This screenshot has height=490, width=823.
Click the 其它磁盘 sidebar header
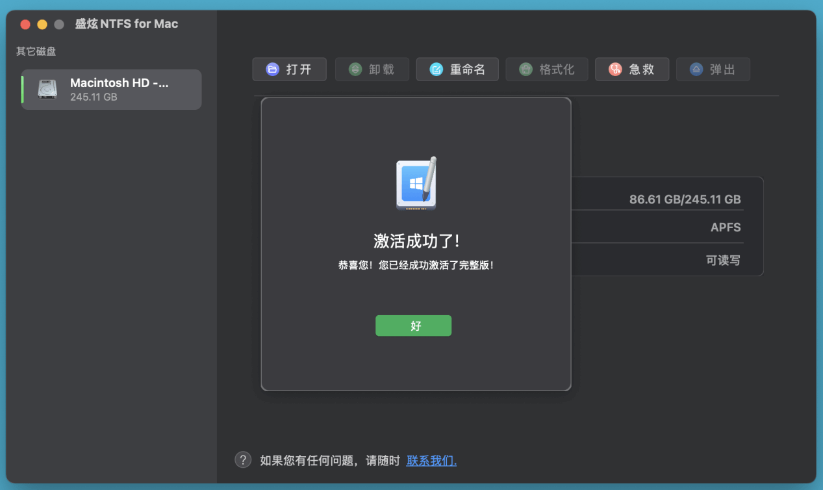[x=36, y=51]
